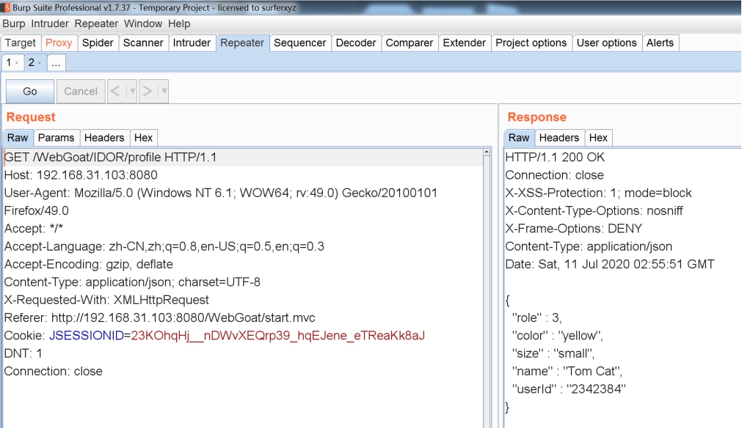Click the "userId" : "2342384" JSON line

pos(569,389)
